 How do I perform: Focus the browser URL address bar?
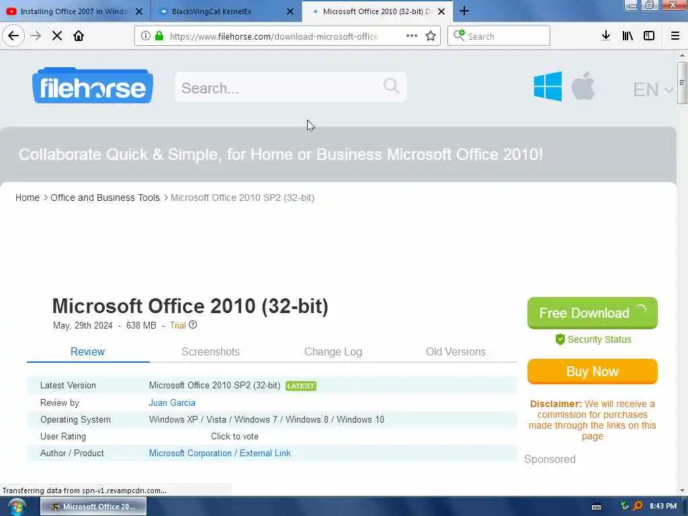[273, 36]
